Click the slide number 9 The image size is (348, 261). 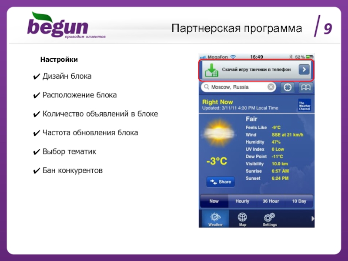[x=328, y=28]
